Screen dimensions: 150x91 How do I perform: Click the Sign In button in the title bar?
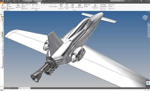click(131, 1)
